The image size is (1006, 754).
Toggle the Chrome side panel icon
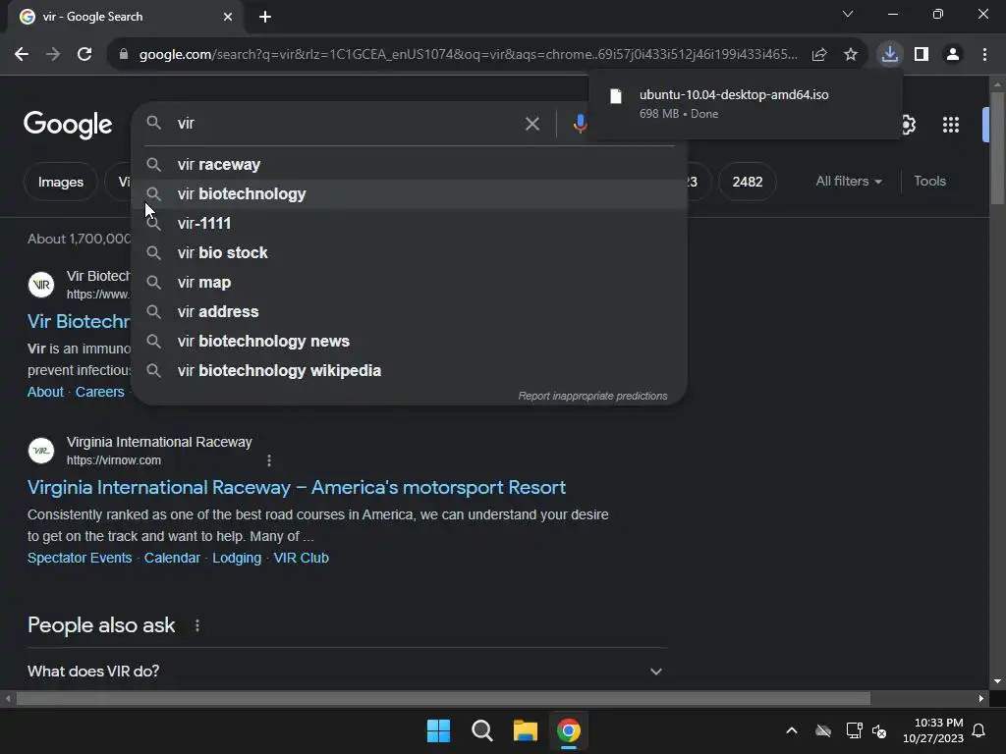[922, 55]
